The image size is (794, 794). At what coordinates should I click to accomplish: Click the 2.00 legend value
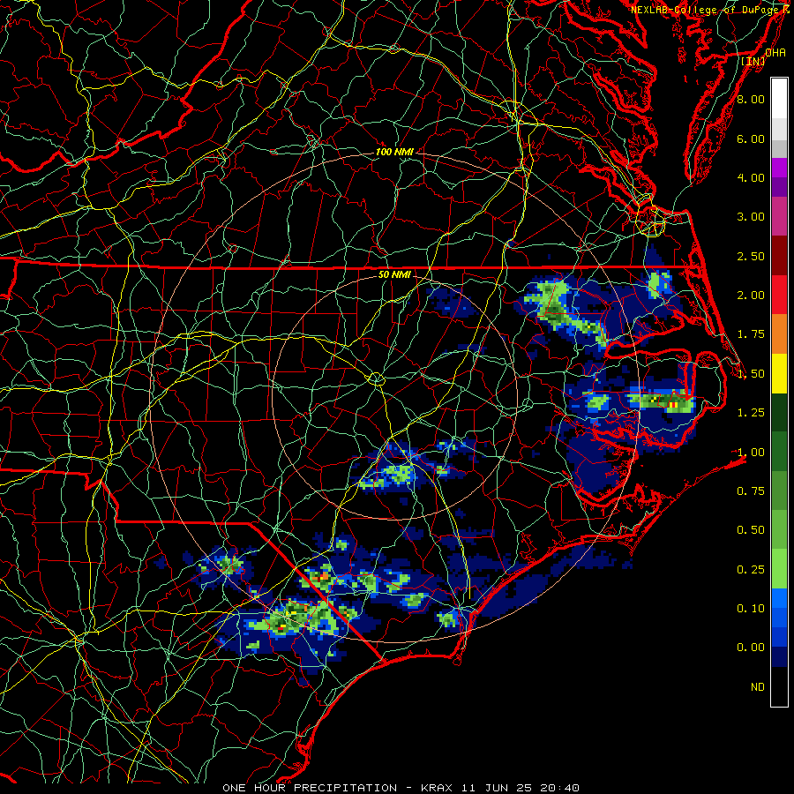pyautogui.click(x=751, y=296)
